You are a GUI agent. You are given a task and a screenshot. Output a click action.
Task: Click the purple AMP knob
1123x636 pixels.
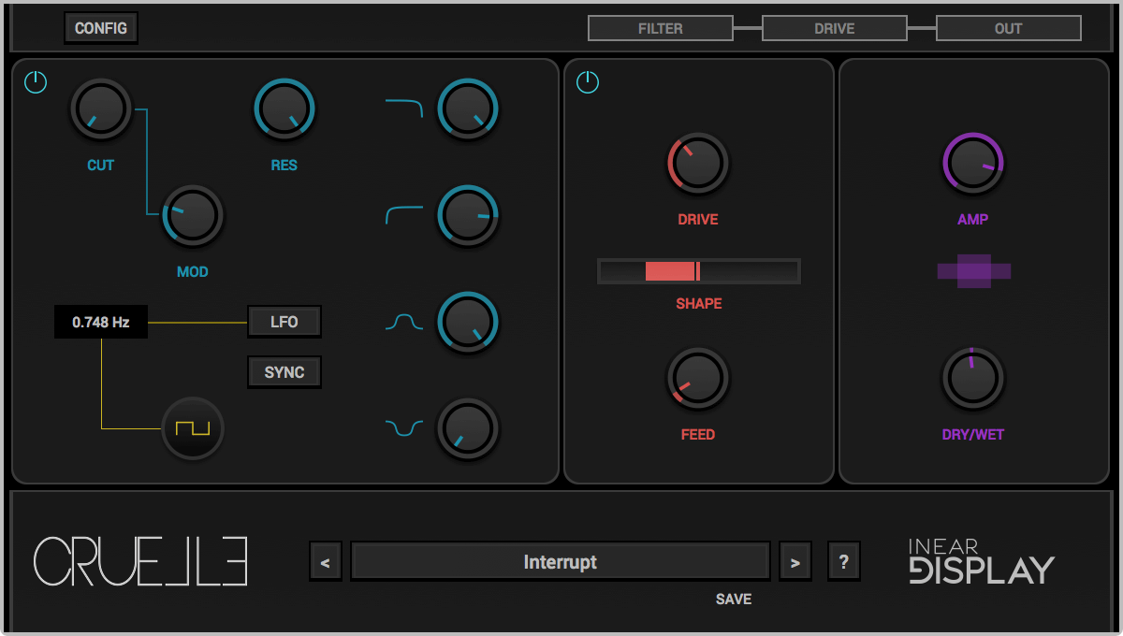(x=973, y=163)
